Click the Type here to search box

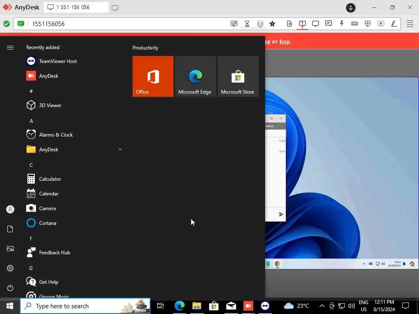click(x=85, y=306)
